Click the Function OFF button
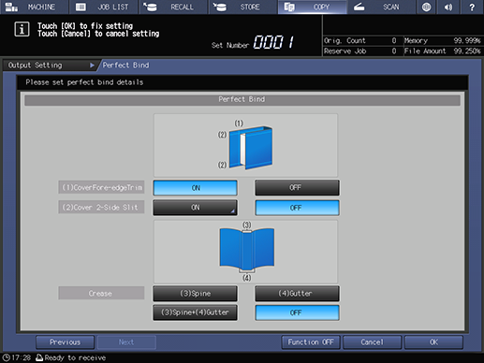Image resolution: width=484 pixels, height=363 pixels. point(311,342)
